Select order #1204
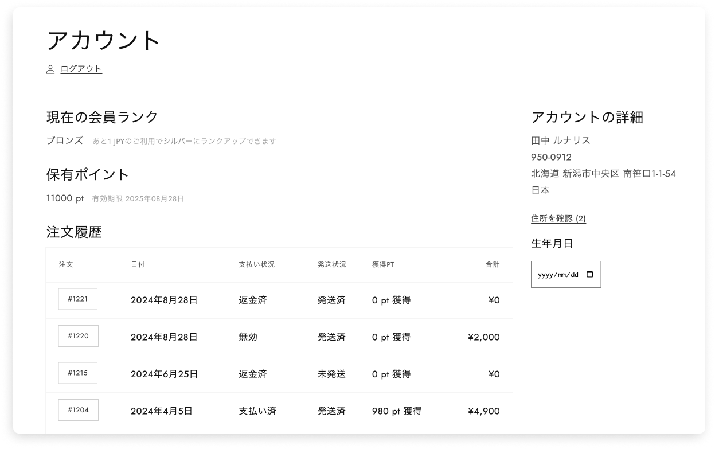Viewport: 715px width, 449px height. [77, 410]
